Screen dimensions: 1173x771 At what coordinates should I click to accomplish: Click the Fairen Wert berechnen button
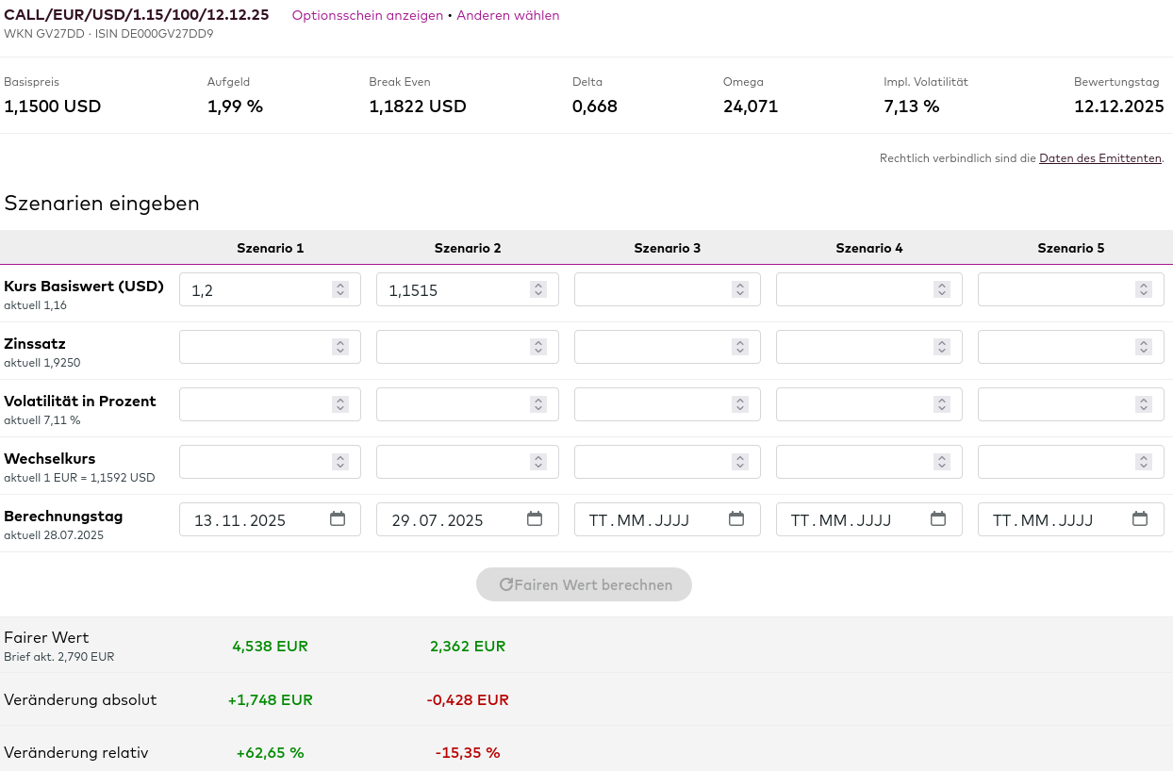pyautogui.click(x=584, y=584)
